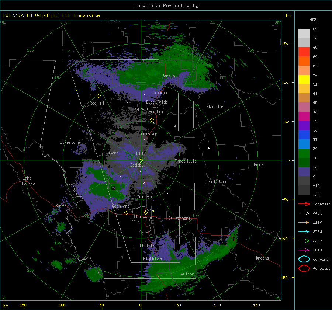The width and height of the screenshot is (332, 310).
Task: Select the Lacombe label
Action: (159, 93)
